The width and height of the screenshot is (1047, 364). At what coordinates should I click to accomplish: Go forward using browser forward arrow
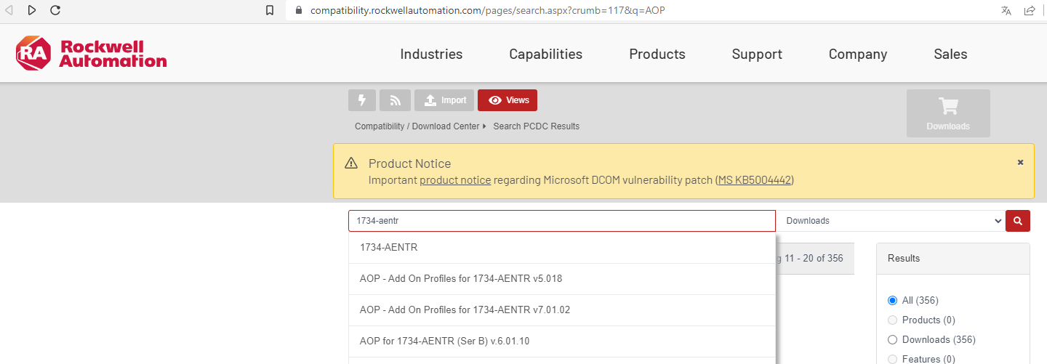[31, 10]
